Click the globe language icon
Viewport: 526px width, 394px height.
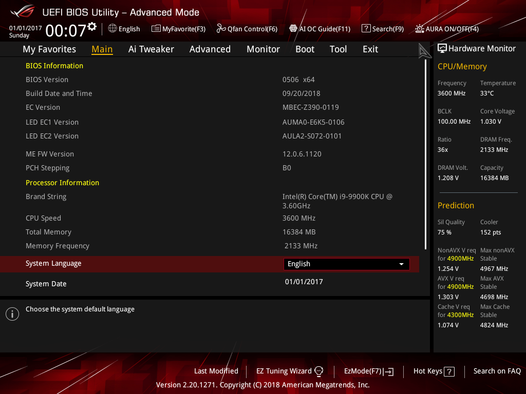coord(112,29)
